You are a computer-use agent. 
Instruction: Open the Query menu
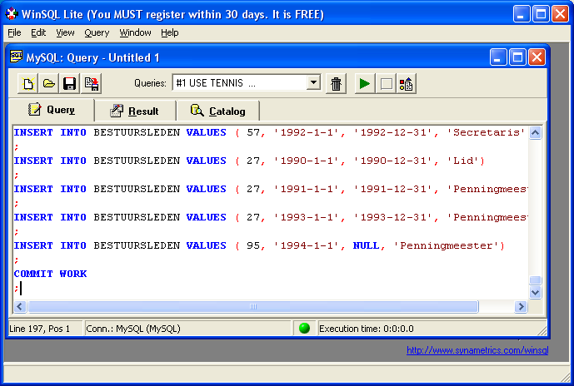[97, 33]
